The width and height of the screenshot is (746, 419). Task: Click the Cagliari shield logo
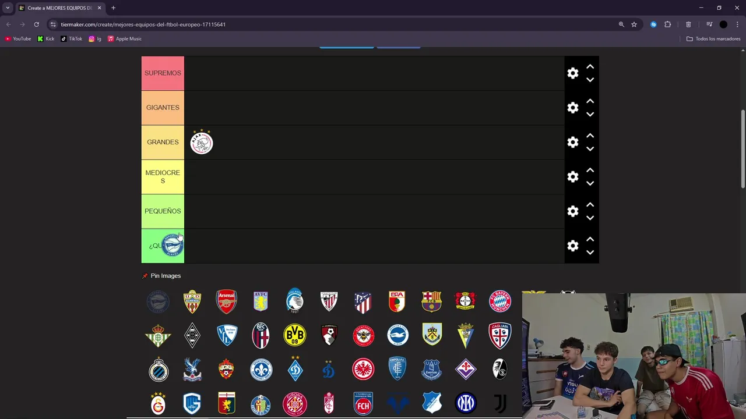pos(499,336)
